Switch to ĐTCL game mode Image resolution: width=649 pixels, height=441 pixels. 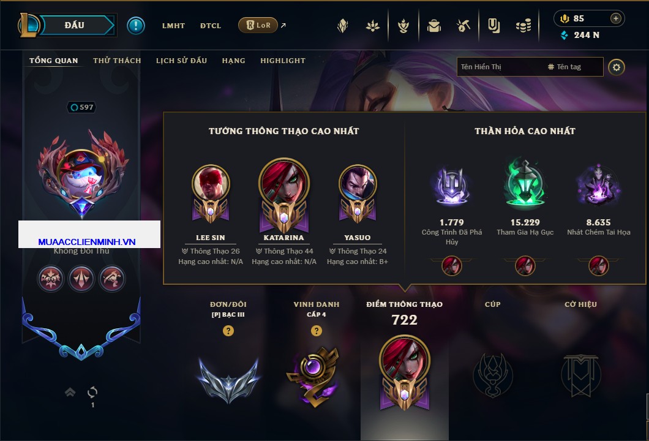211,26
